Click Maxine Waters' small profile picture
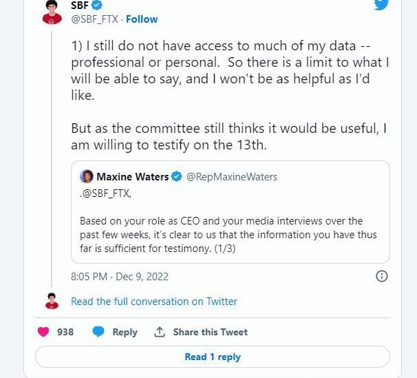 click(87, 177)
